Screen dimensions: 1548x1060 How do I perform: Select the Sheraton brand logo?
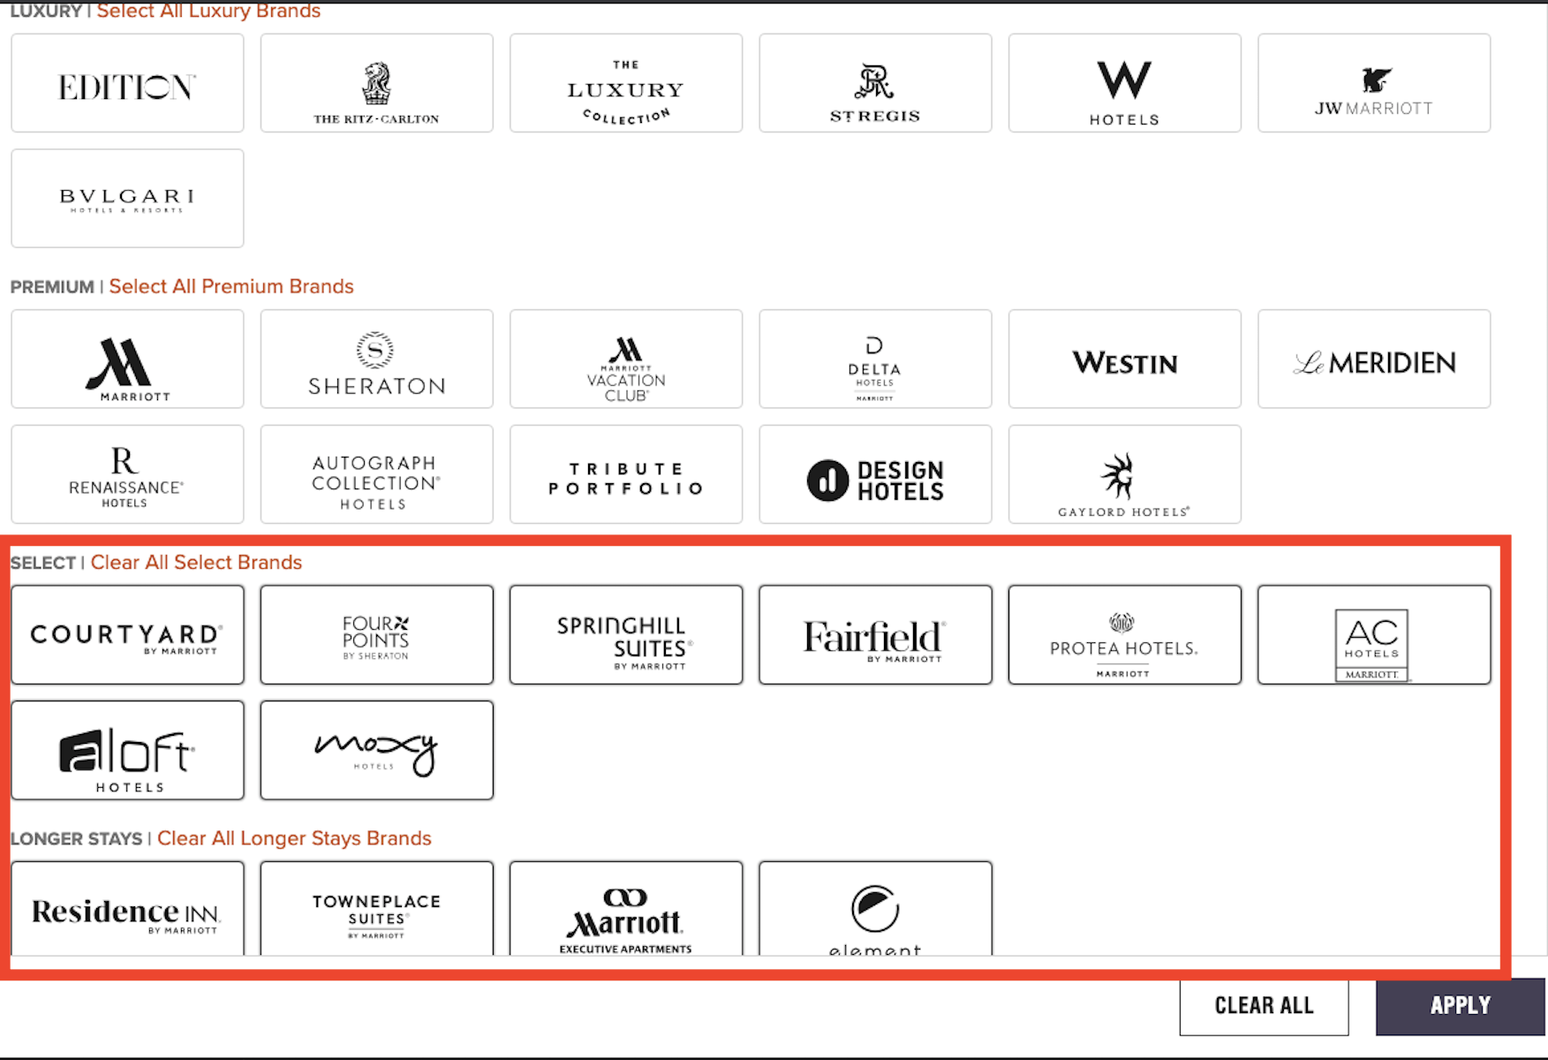[x=376, y=359]
